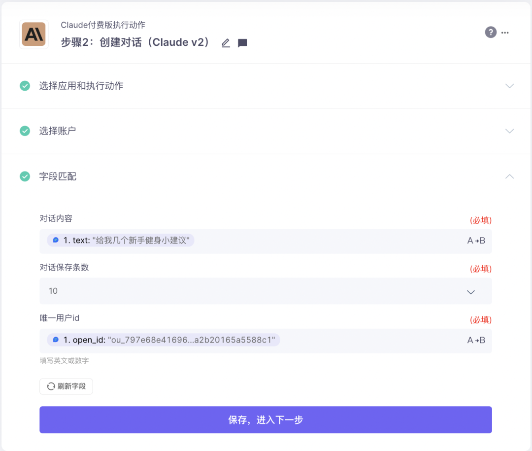Click the 对话内容 input field

click(x=266, y=241)
